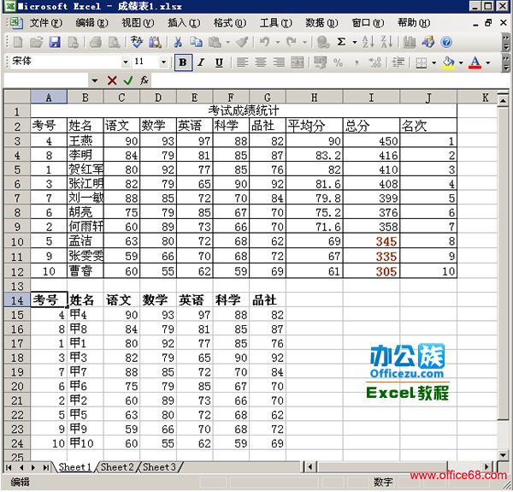The height and width of the screenshot is (492, 513).
Task: Open the 工具(T) menu
Action: click(275, 23)
